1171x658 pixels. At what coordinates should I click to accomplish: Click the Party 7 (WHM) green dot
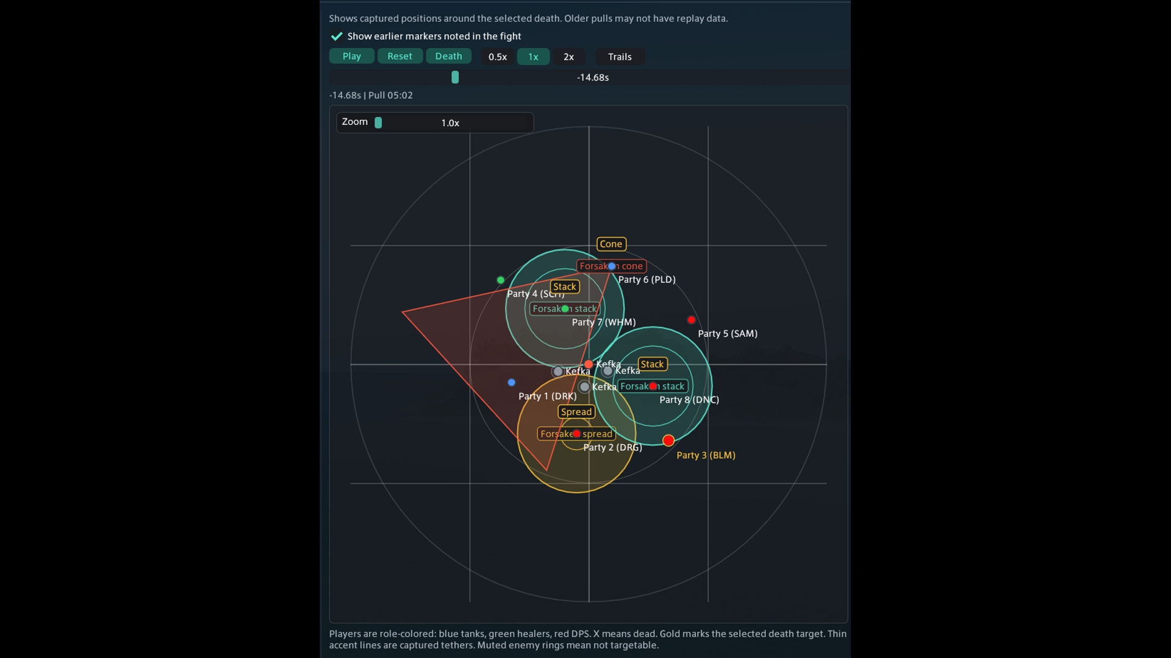click(565, 309)
